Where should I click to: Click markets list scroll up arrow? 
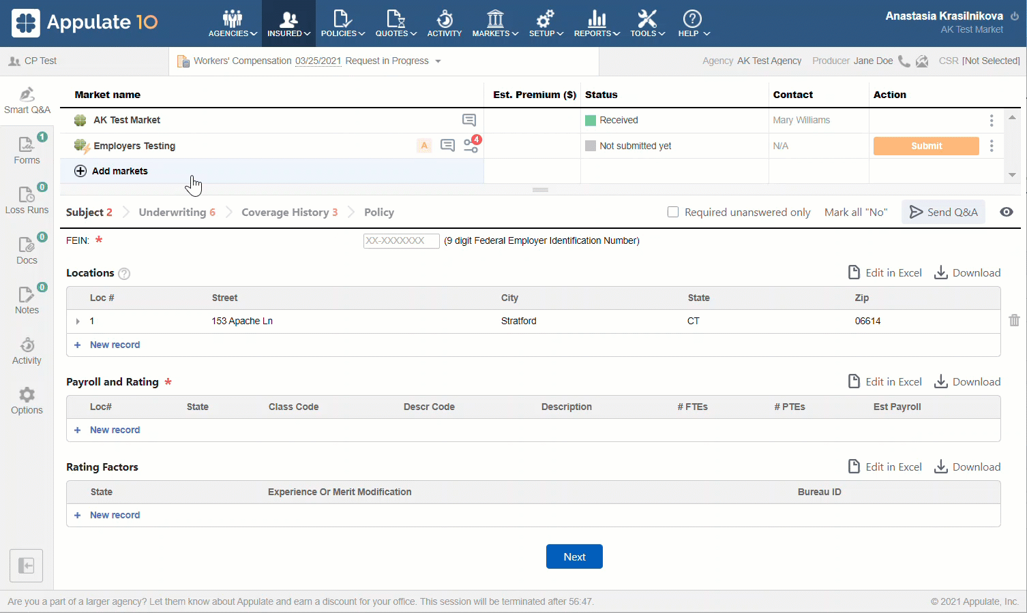1012,117
